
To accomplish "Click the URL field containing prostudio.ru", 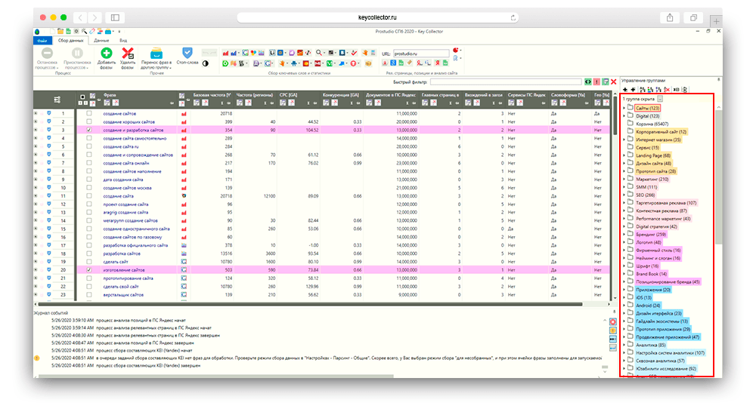I will [x=421, y=54].
